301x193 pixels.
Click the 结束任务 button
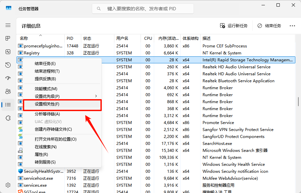[x=269, y=26]
